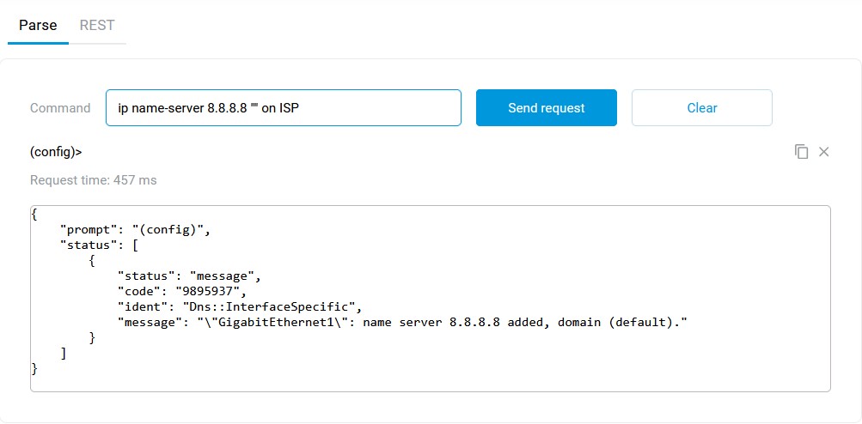Copy the response using the copy icon
The height and width of the screenshot is (424, 862).
click(801, 152)
